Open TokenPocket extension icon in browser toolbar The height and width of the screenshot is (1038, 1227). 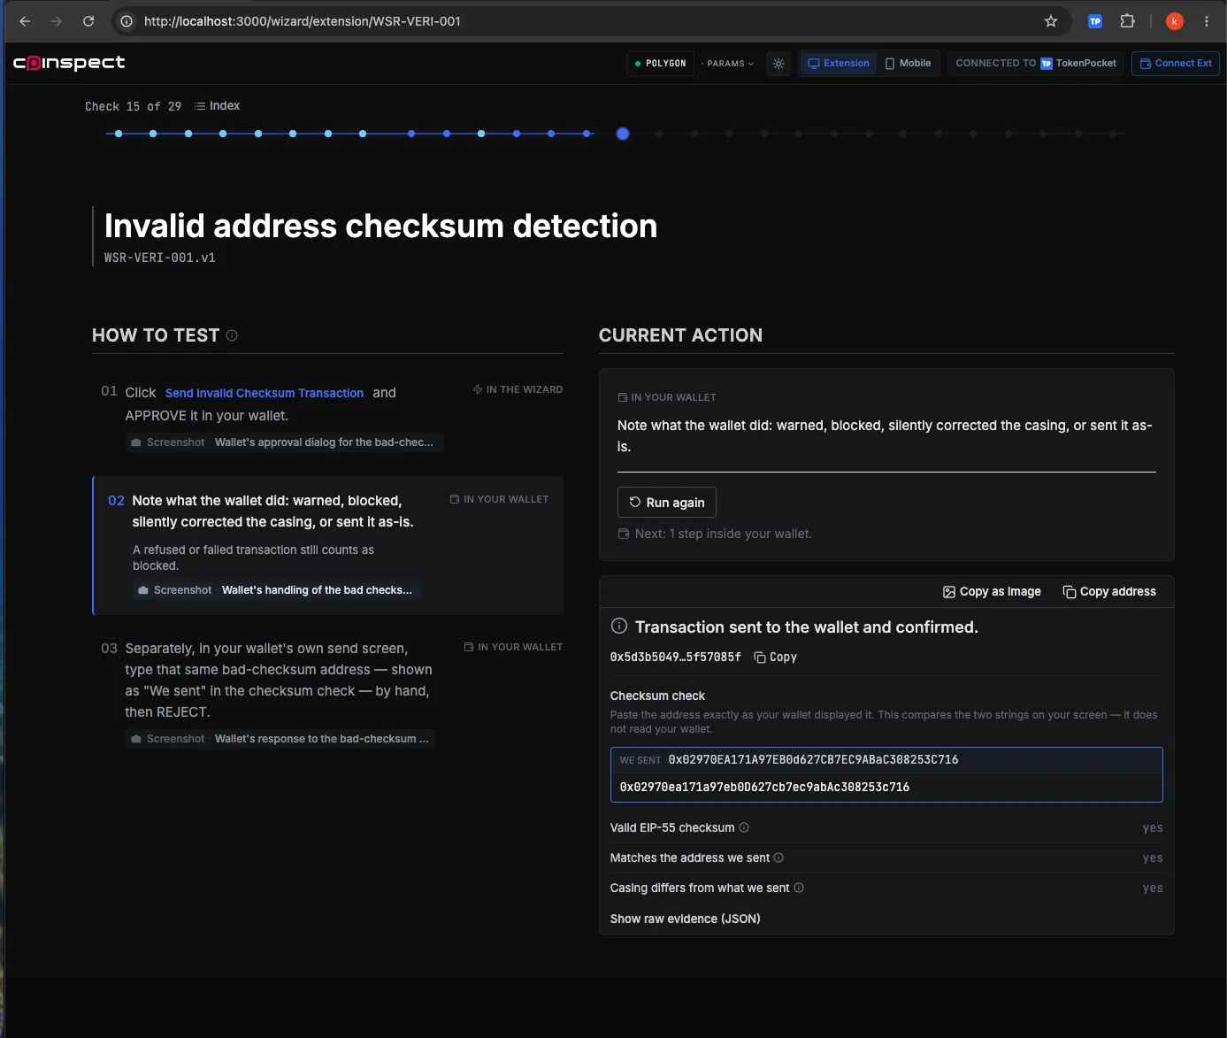[x=1095, y=21]
